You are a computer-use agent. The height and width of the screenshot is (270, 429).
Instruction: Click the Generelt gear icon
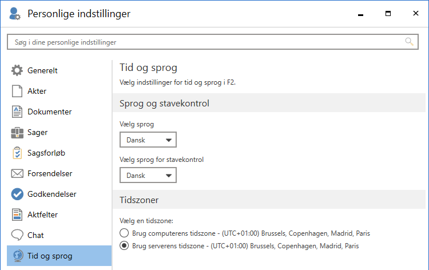coord(17,70)
